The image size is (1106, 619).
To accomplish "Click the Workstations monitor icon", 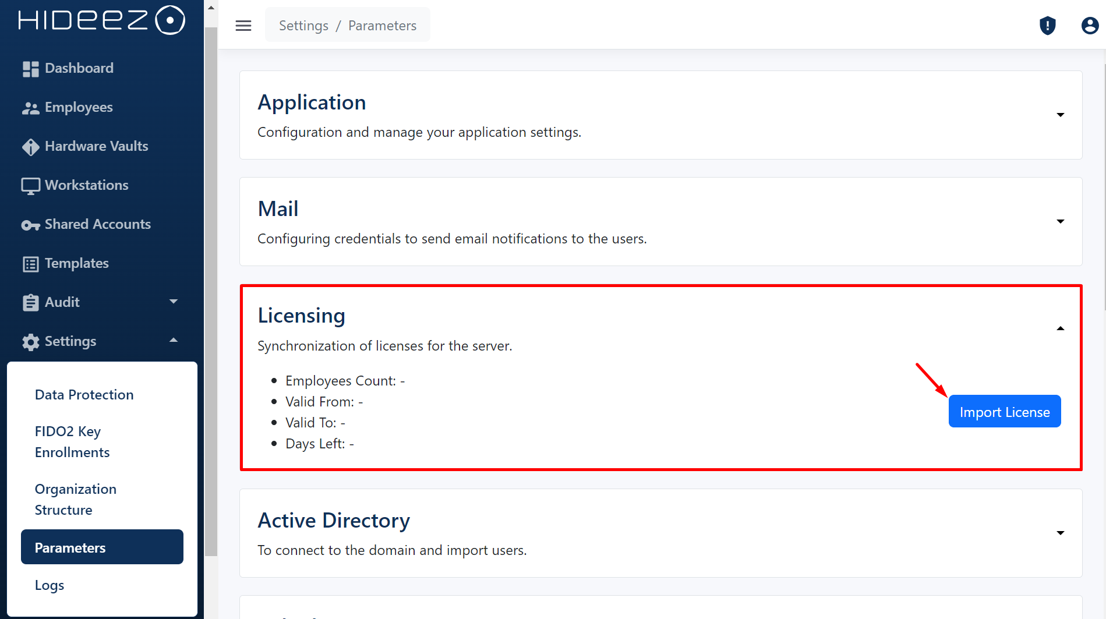I will pyautogui.click(x=30, y=186).
